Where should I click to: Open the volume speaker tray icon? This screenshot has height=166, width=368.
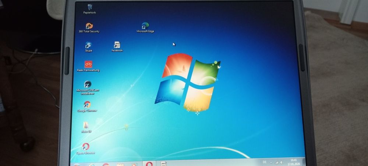(x=282, y=162)
